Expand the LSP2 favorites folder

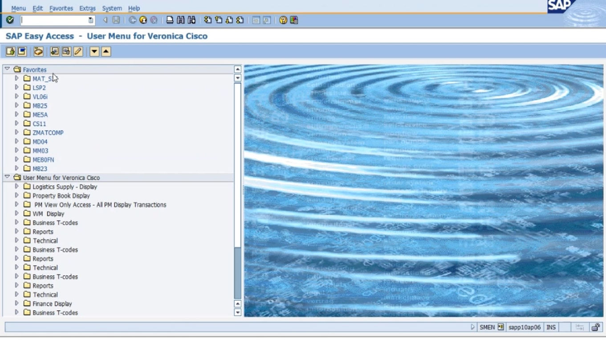click(x=17, y=88)
